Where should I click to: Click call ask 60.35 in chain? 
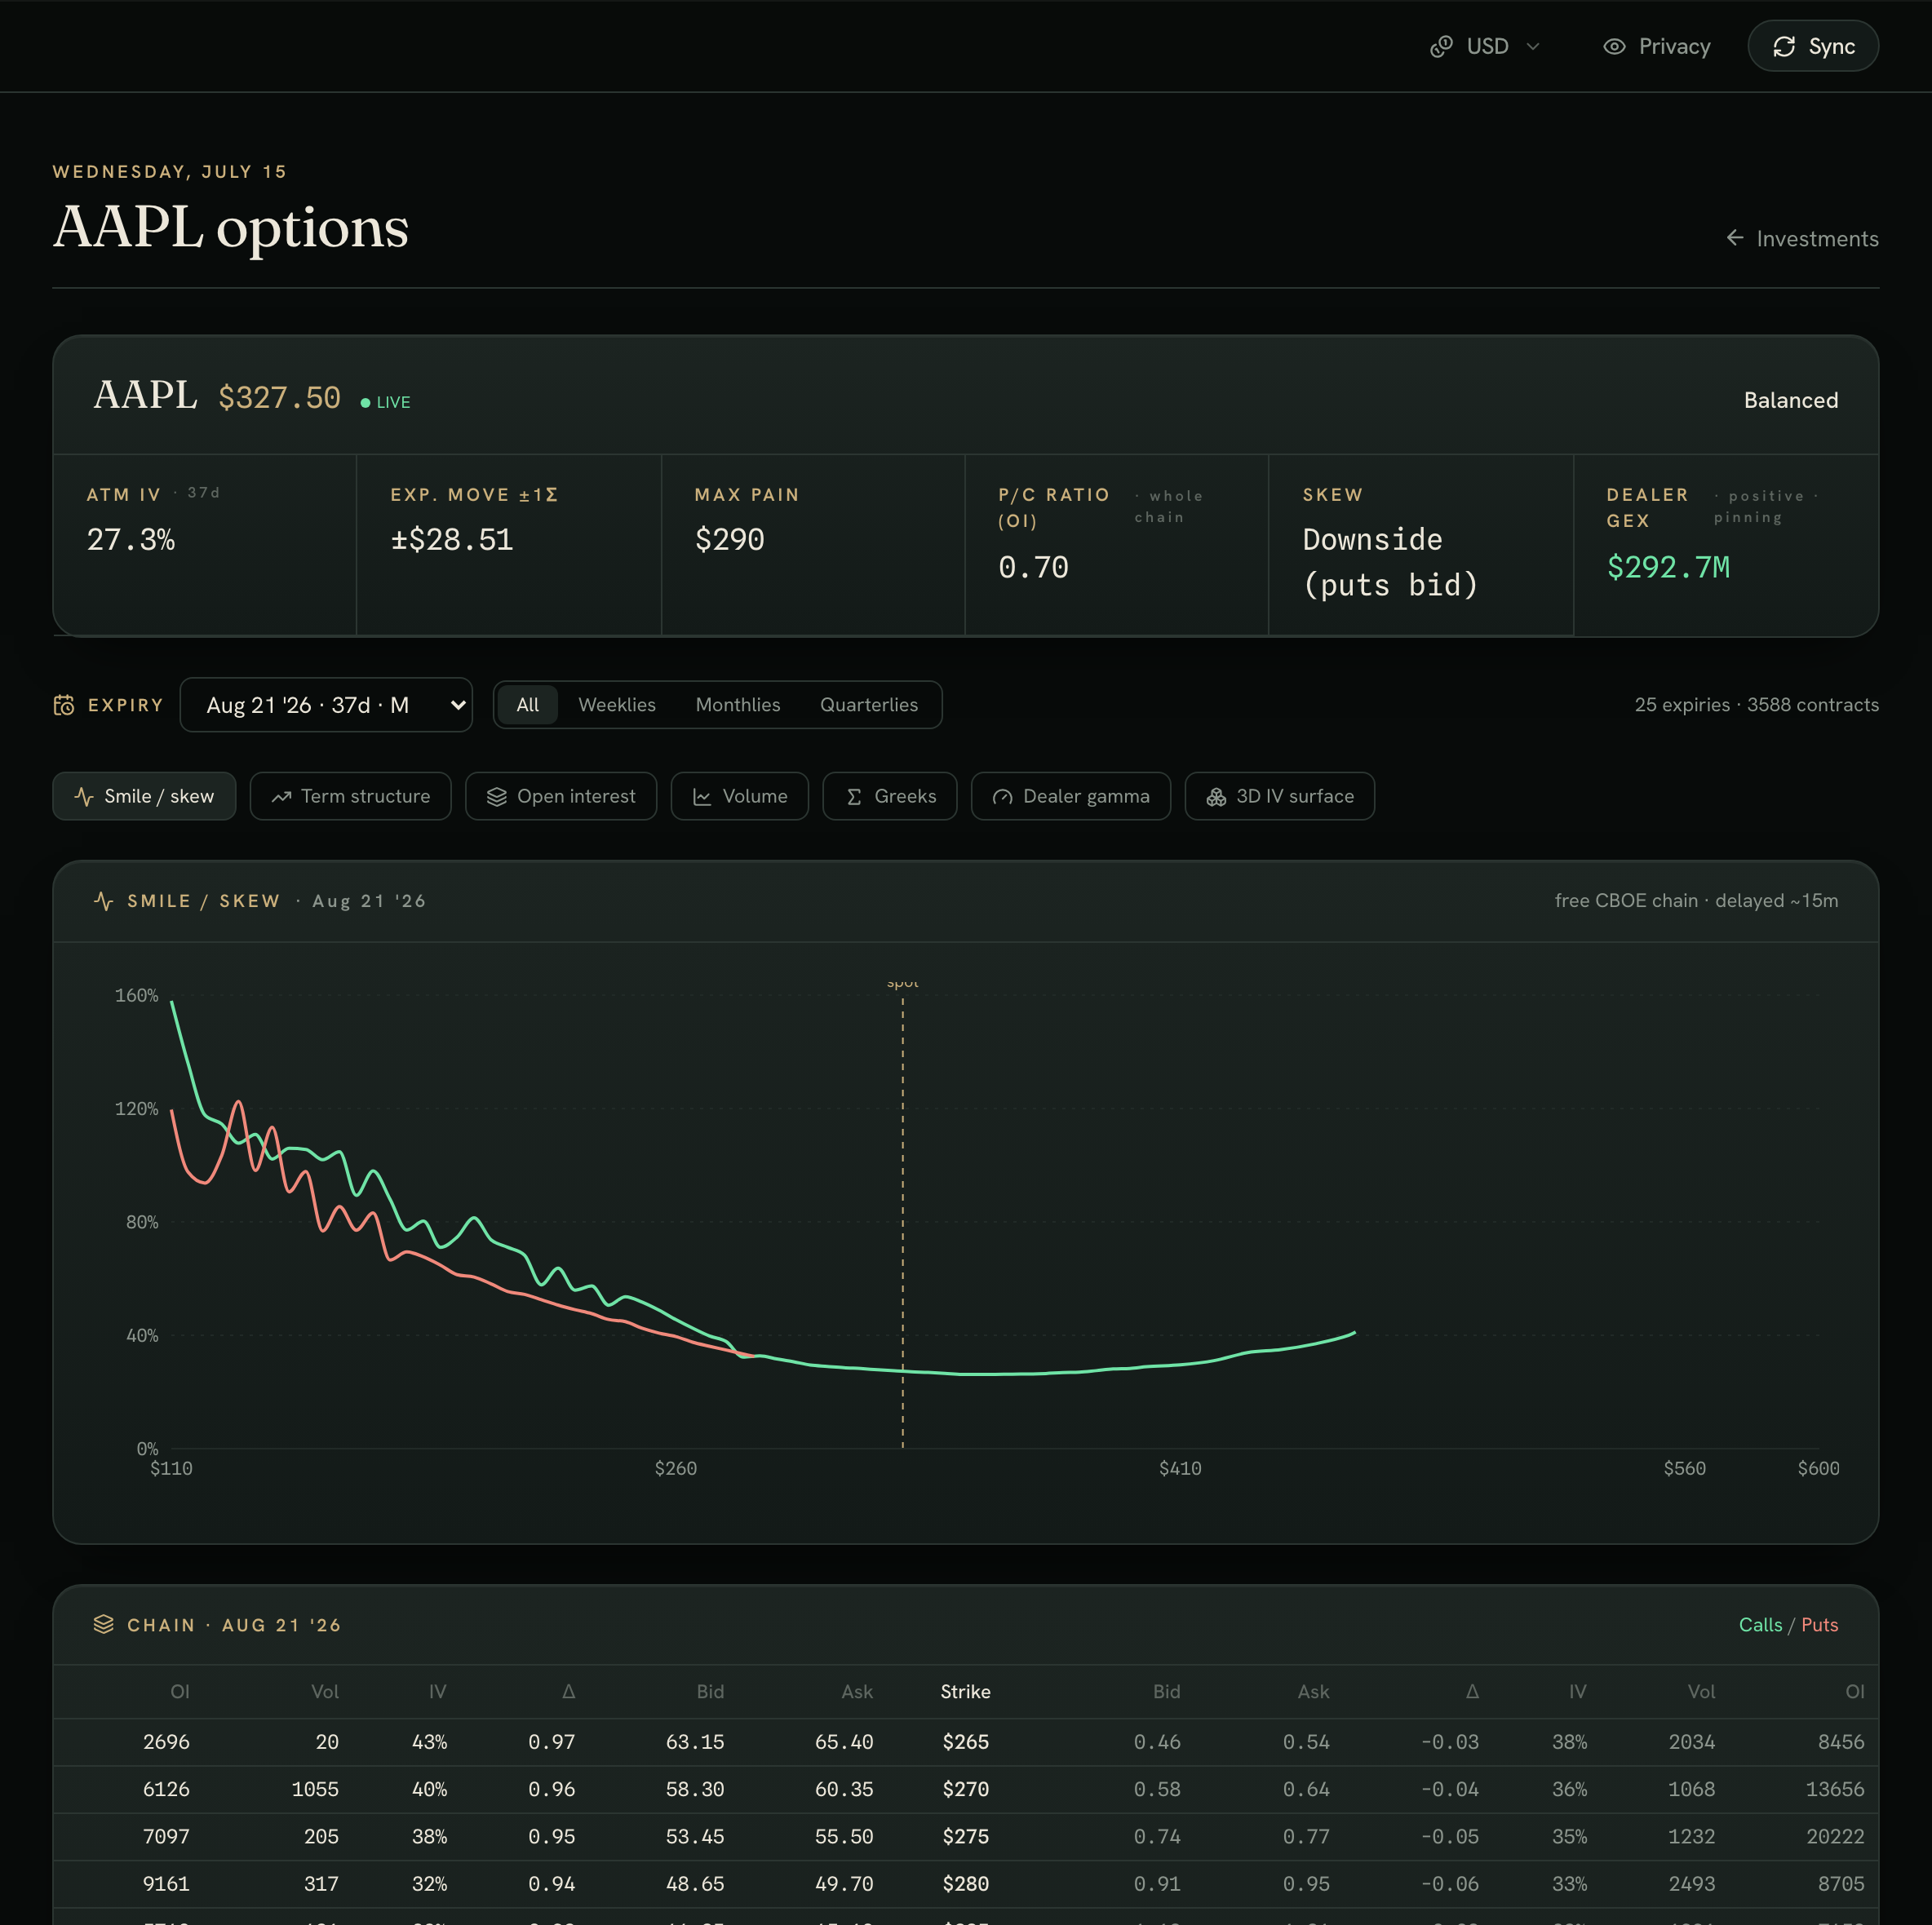pos(844,1788)
